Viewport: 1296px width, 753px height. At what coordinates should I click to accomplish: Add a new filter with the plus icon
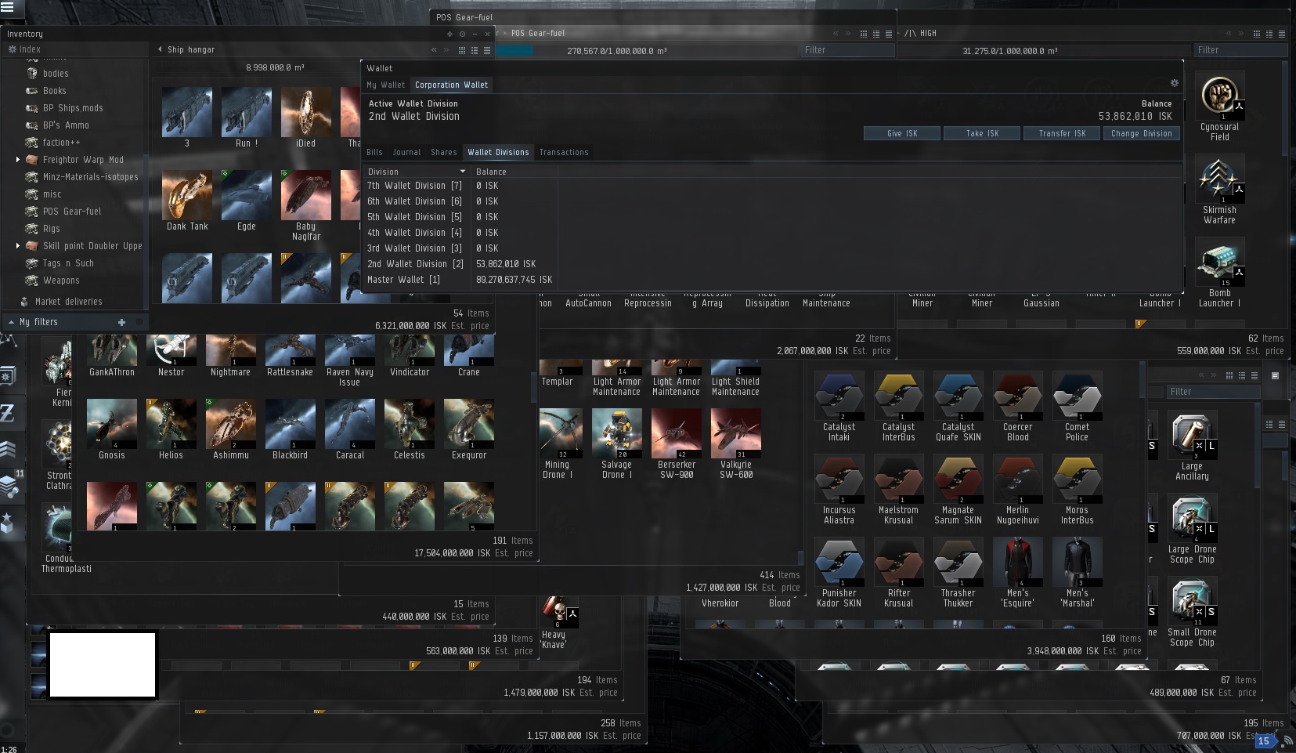click(x=121, y=322)
